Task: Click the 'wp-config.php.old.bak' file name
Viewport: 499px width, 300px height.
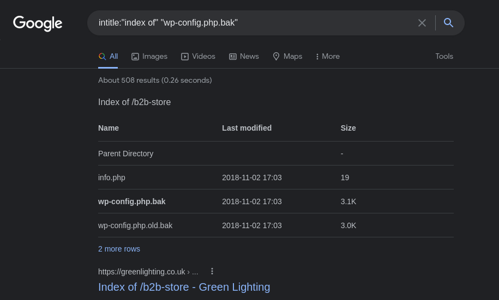Action: 135,225
